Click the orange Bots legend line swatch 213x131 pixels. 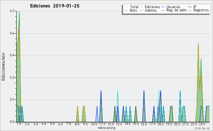[x=126, y=10]
